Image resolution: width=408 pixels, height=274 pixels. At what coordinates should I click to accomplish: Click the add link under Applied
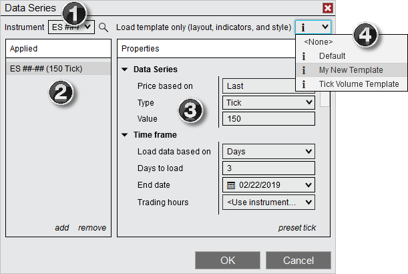pyautogui.click(x=62, y=228)
